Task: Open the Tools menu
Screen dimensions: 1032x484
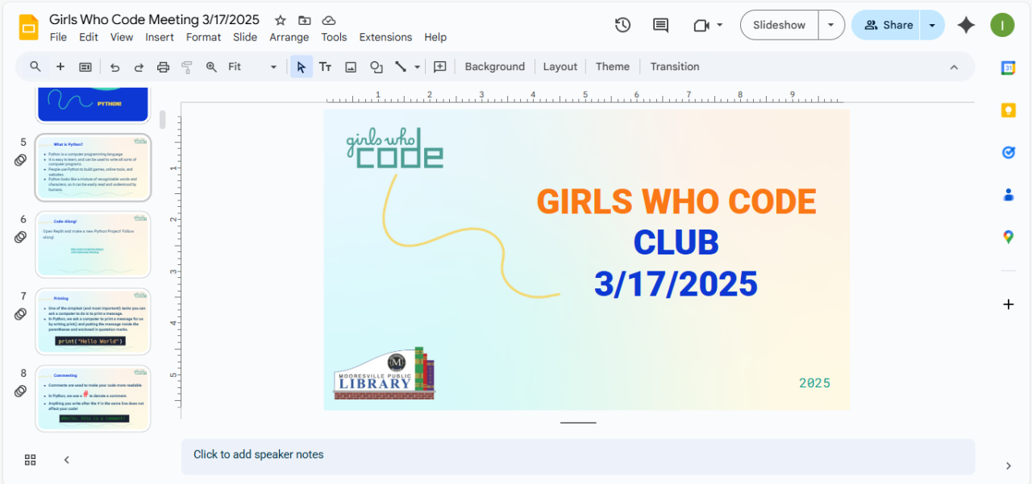Action: pyautogui.click(x=334, y=37)
